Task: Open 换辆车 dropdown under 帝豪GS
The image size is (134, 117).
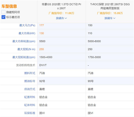Action: pos(61,18)
